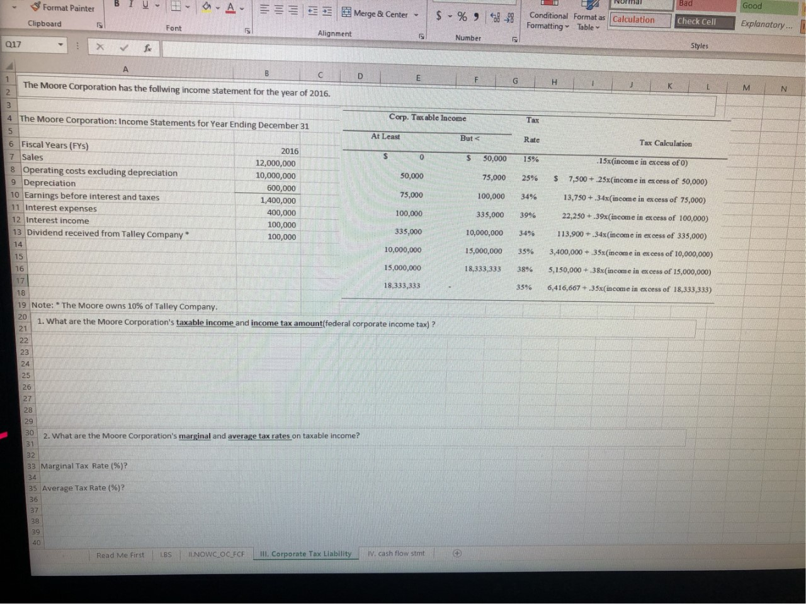The width and height of the screenshot is (806, 604).
Task: Open the II.NOWC_OC_FCF sheet tab
Action: coord(216,554)
